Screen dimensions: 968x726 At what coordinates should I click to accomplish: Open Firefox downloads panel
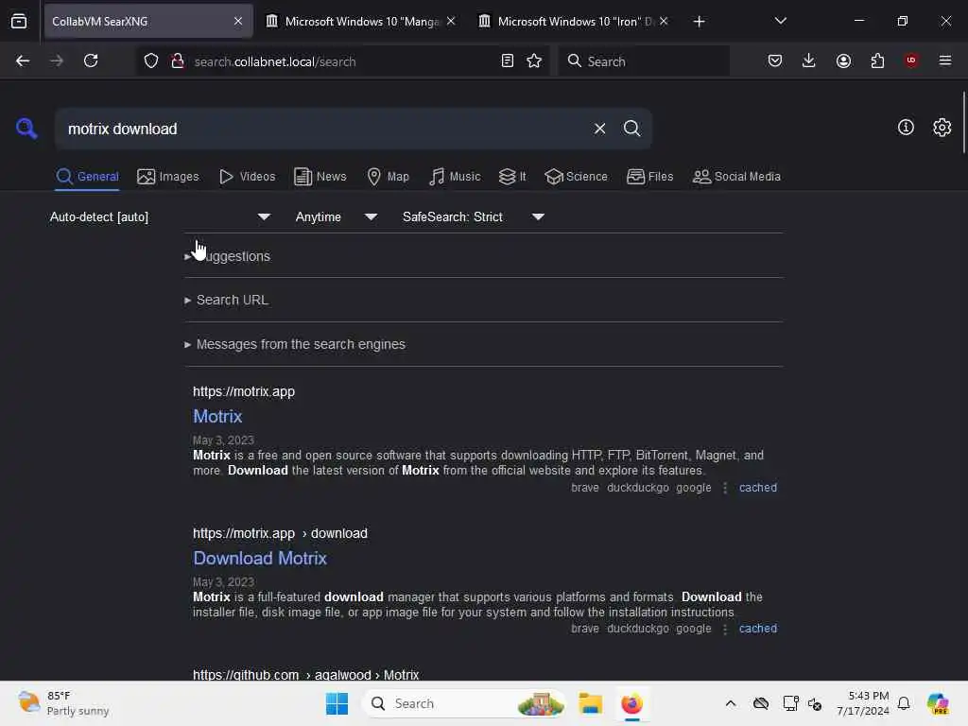click(809, 61)
